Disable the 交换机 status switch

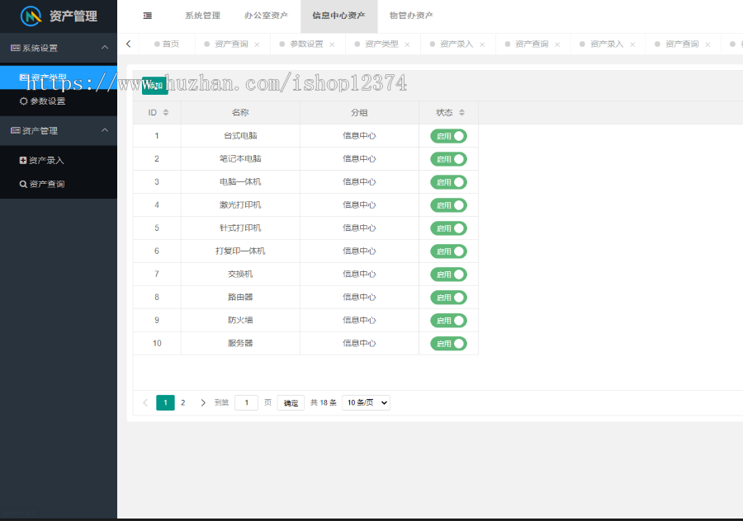pyautogui.click(x=448, y=275)
